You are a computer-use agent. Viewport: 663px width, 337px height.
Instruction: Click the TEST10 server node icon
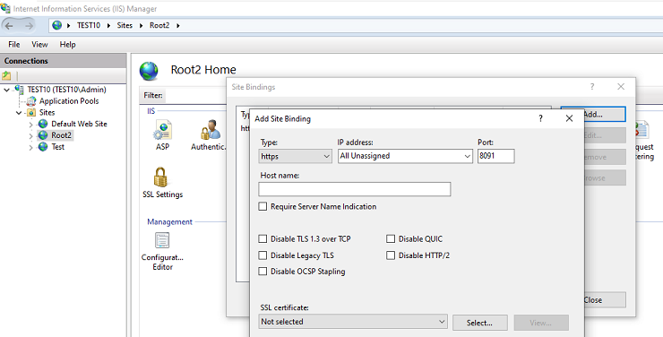(19, 90)
